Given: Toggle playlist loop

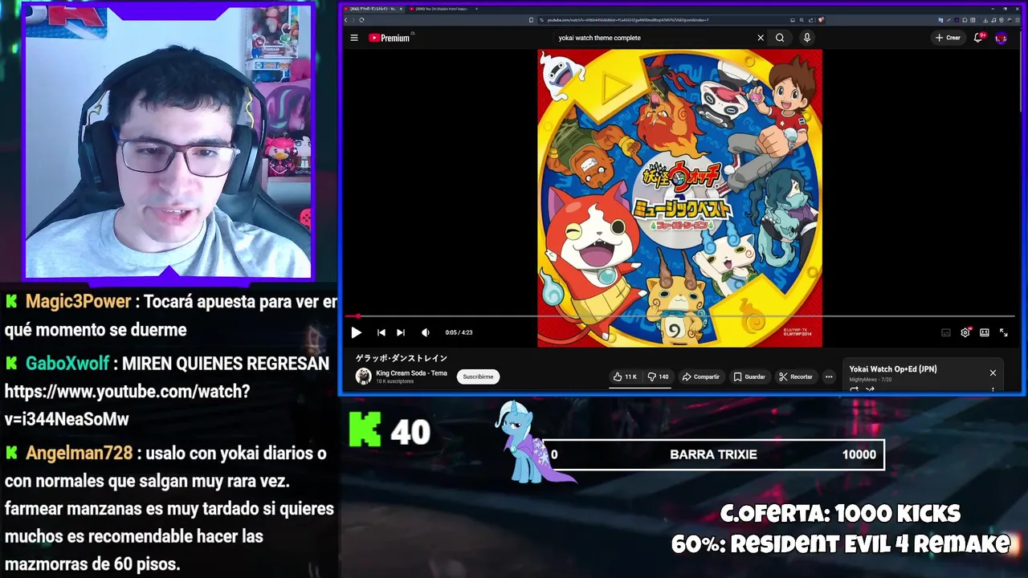Looking at the screenshot, I should 854,389.
